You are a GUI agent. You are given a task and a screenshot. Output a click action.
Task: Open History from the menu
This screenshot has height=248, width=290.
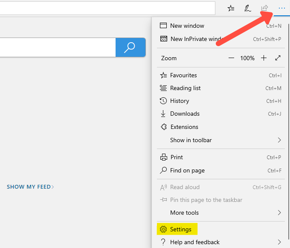pos(180,101)
